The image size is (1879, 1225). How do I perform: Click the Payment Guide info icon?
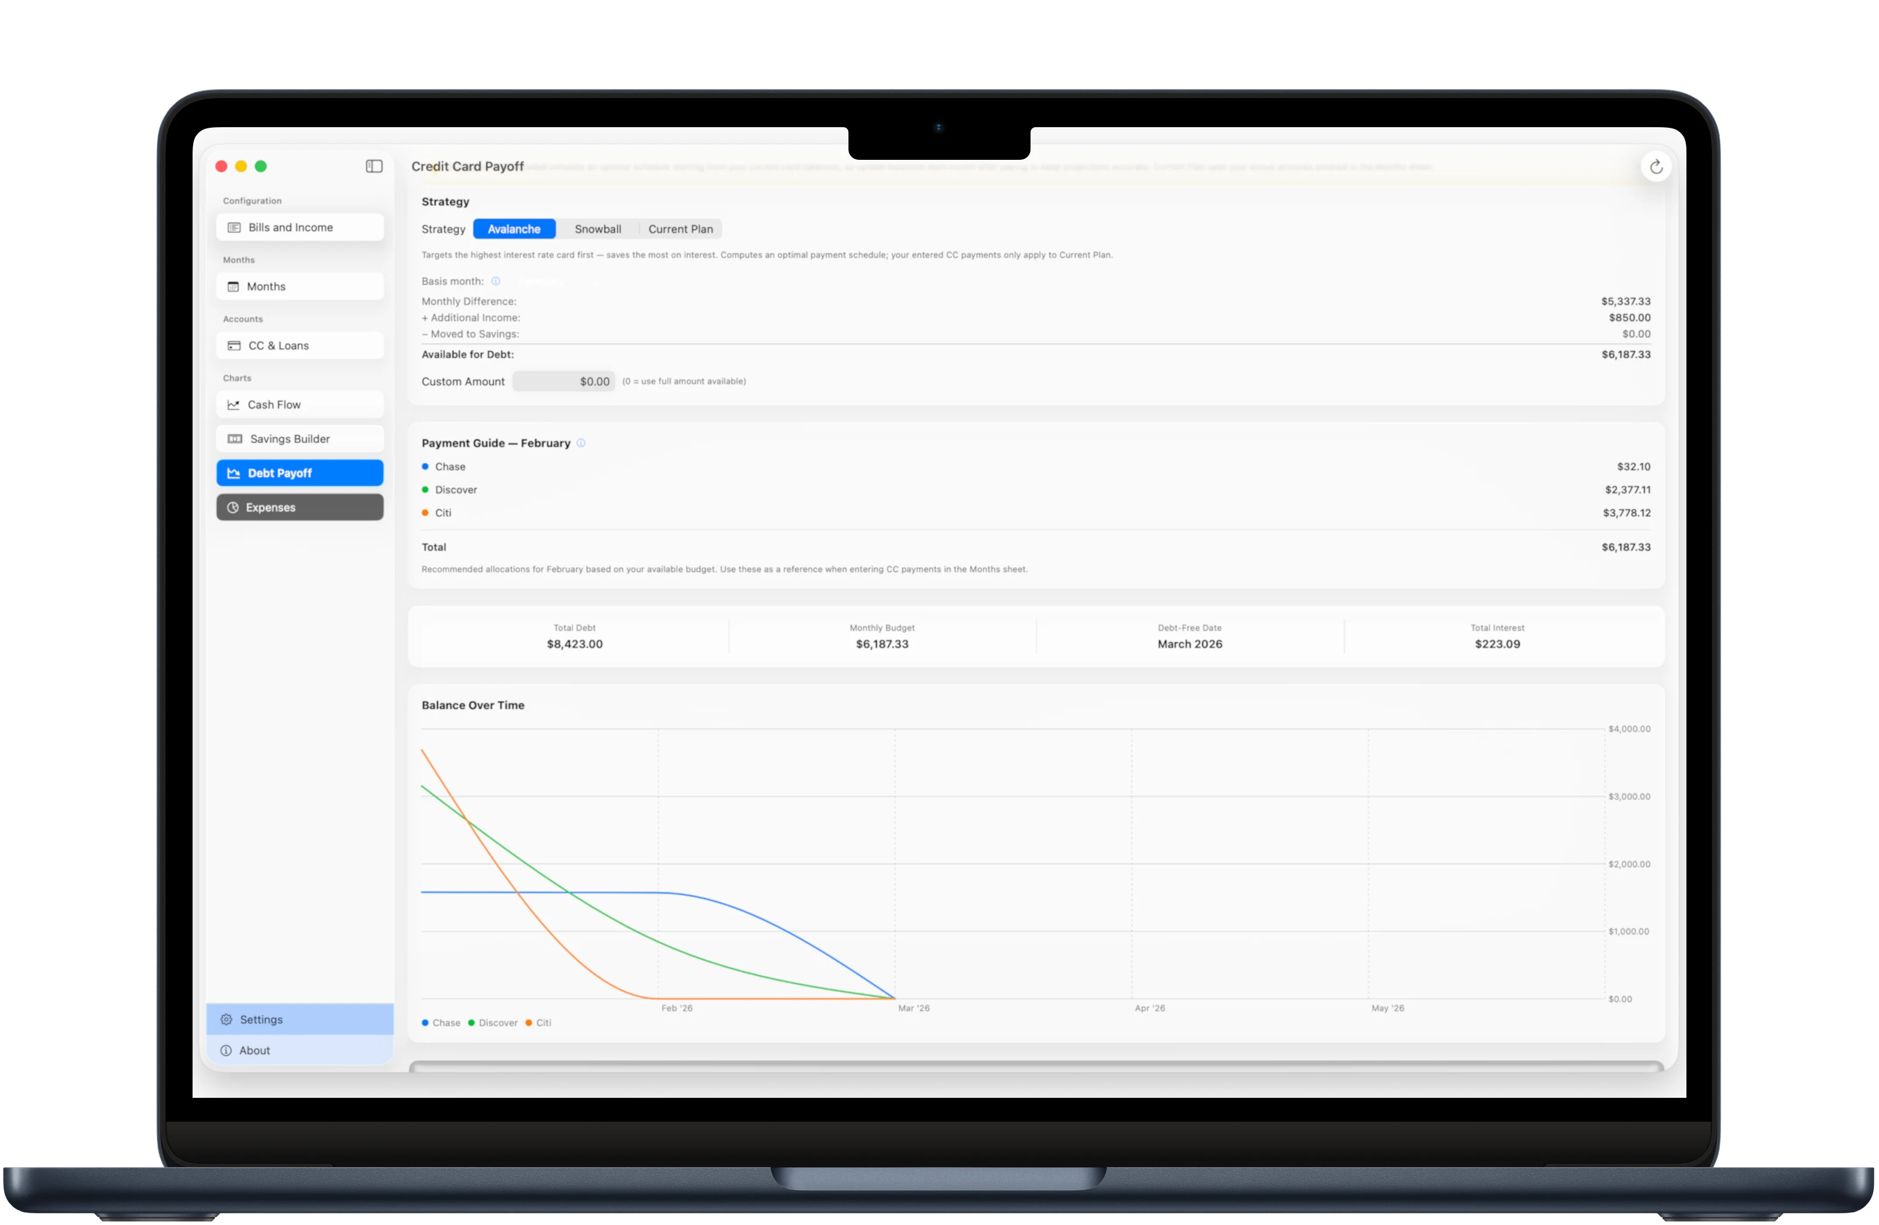[x=581, y=443]
